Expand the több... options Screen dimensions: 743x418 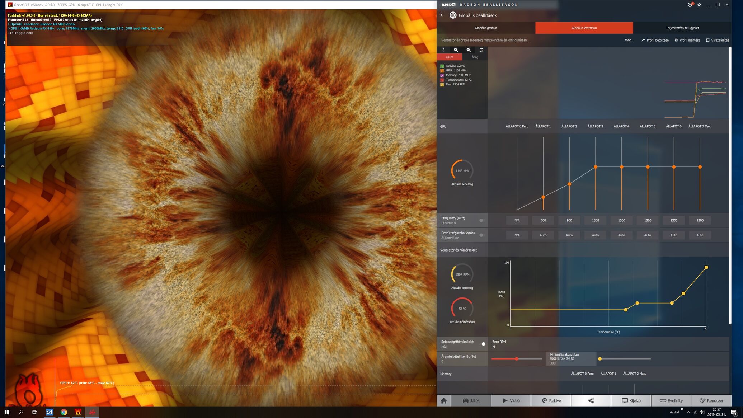(629, 40)
